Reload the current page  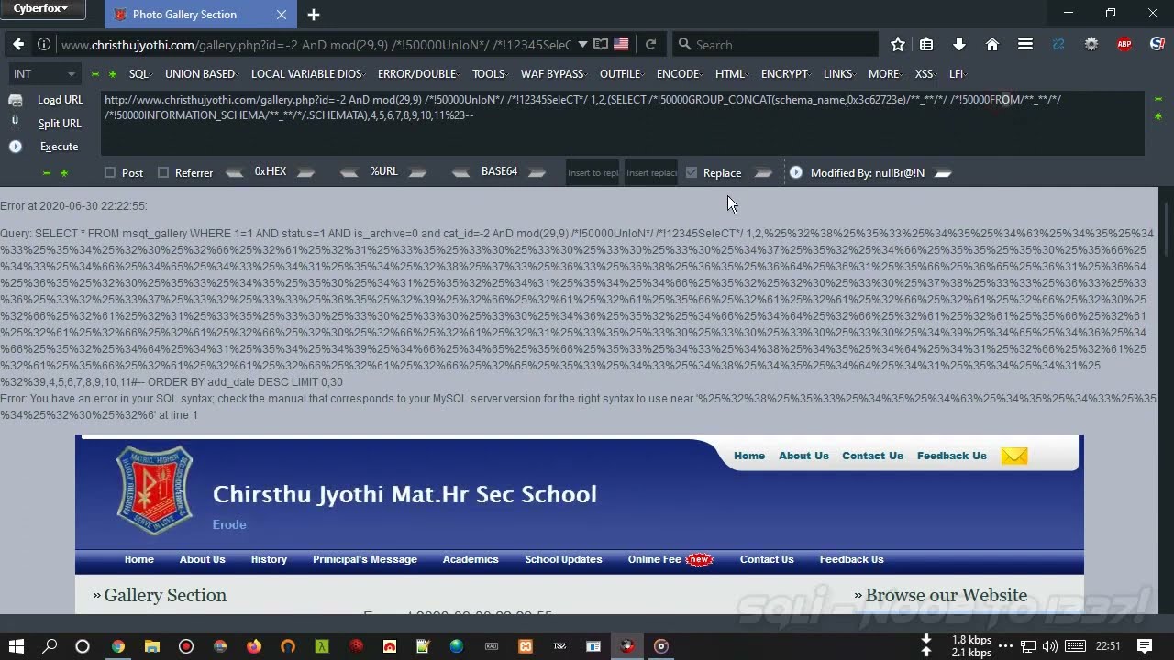click(650, 44)
